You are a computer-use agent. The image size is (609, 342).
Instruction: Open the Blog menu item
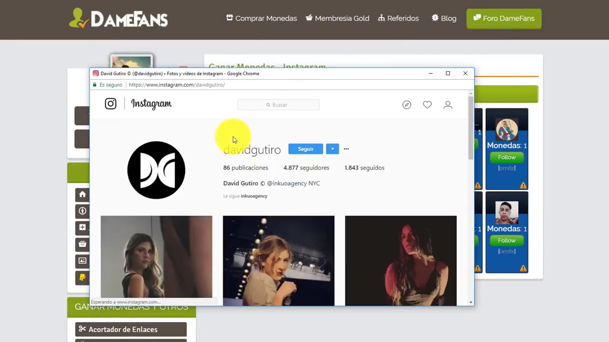444,19
